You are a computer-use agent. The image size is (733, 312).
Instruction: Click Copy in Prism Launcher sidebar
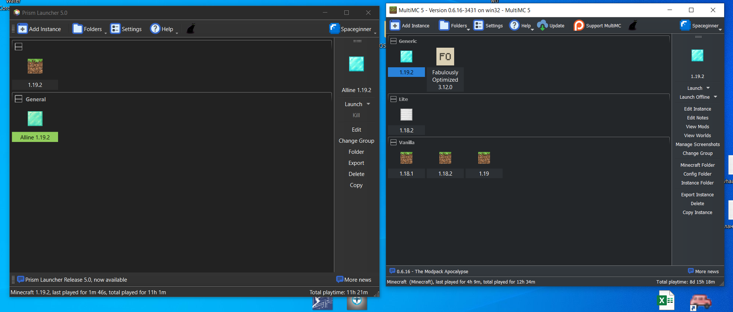[357, 185]
